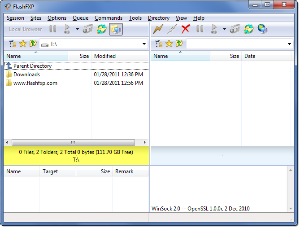The height and width of the screenshot is (228, 300).
Task: Click local pane scroll left arrow
Action: pos(7,142)
